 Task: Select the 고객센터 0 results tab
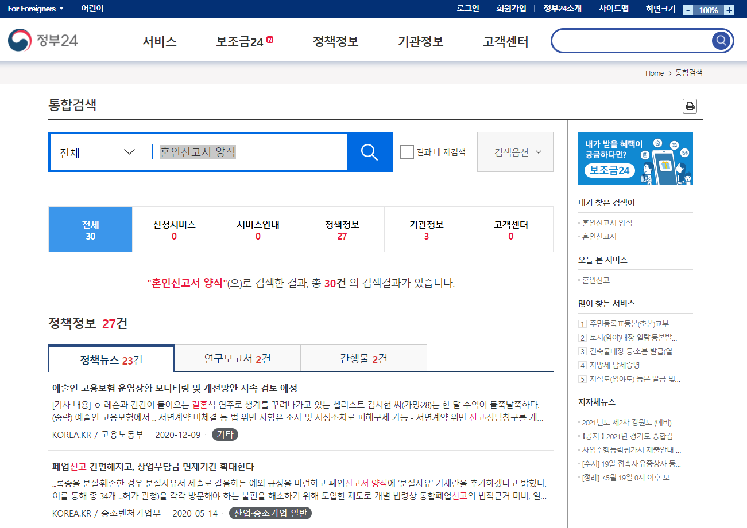click(x=511, y=229)
